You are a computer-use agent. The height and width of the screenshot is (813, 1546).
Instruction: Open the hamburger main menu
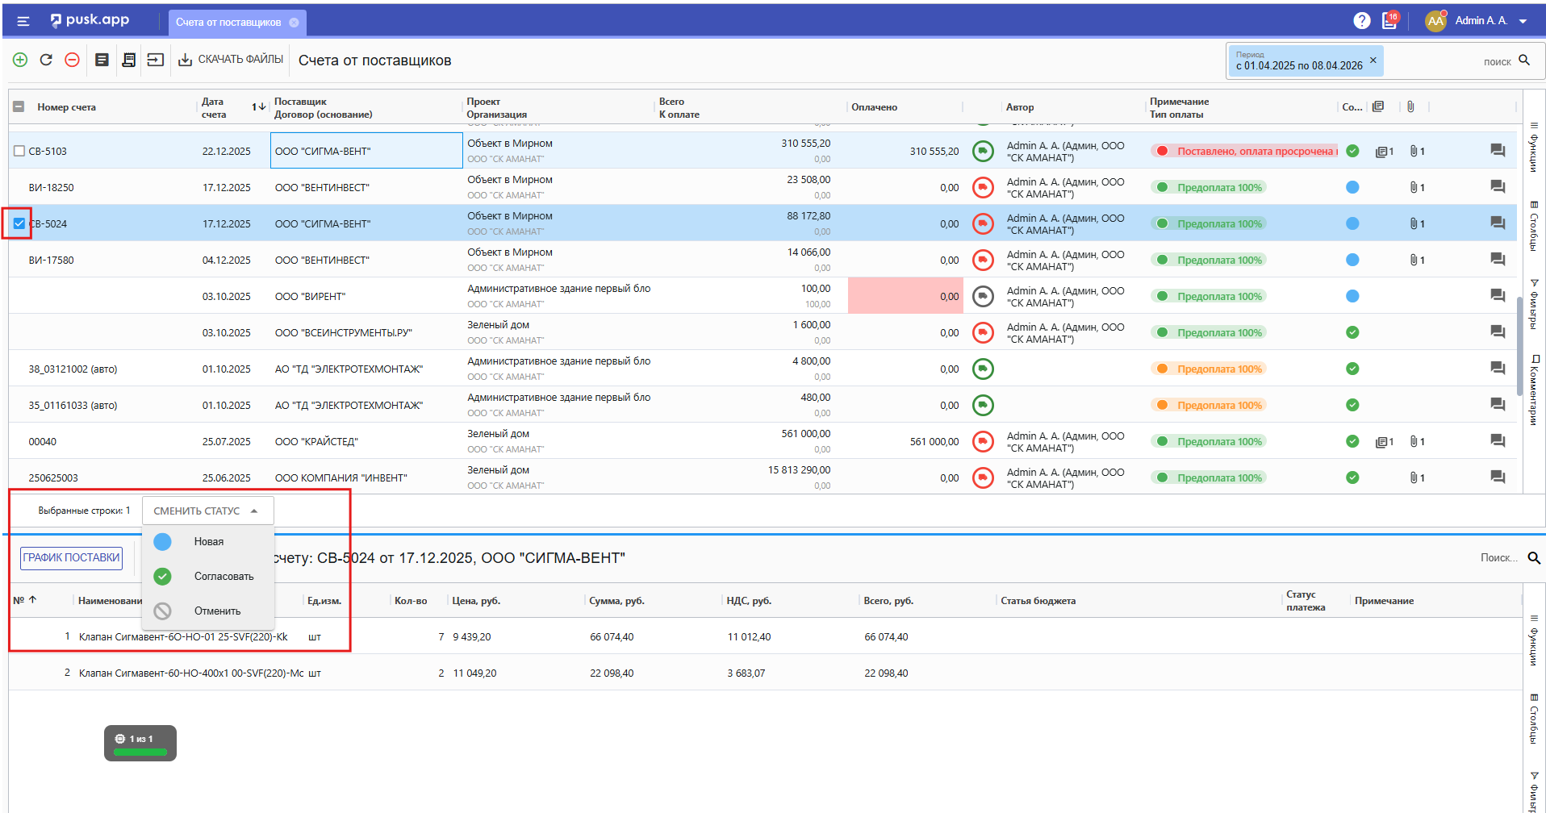click(x=23, y=21)
